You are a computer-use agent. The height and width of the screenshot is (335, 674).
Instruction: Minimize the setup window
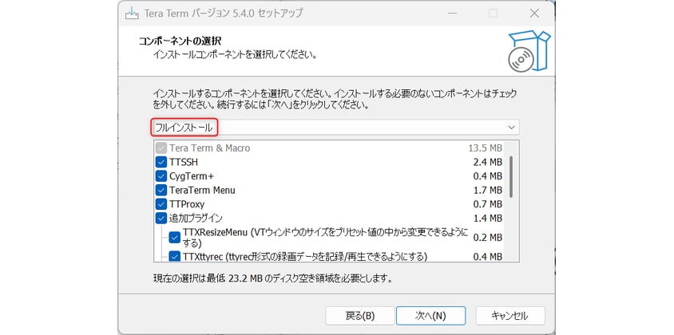pyautogui.click(x=452, y=14)
